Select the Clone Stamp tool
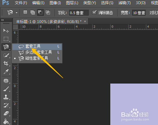 [x=6, y=97]
